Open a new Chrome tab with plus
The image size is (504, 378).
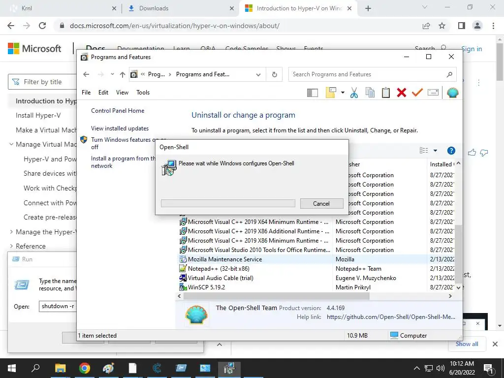click(368, 8)
